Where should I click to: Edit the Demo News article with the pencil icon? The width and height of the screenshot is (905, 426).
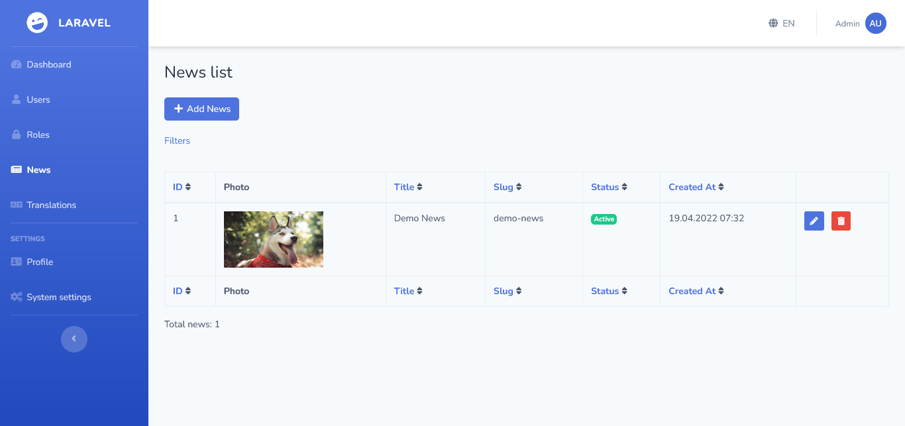pyautogui.click(x=814, y=221)
